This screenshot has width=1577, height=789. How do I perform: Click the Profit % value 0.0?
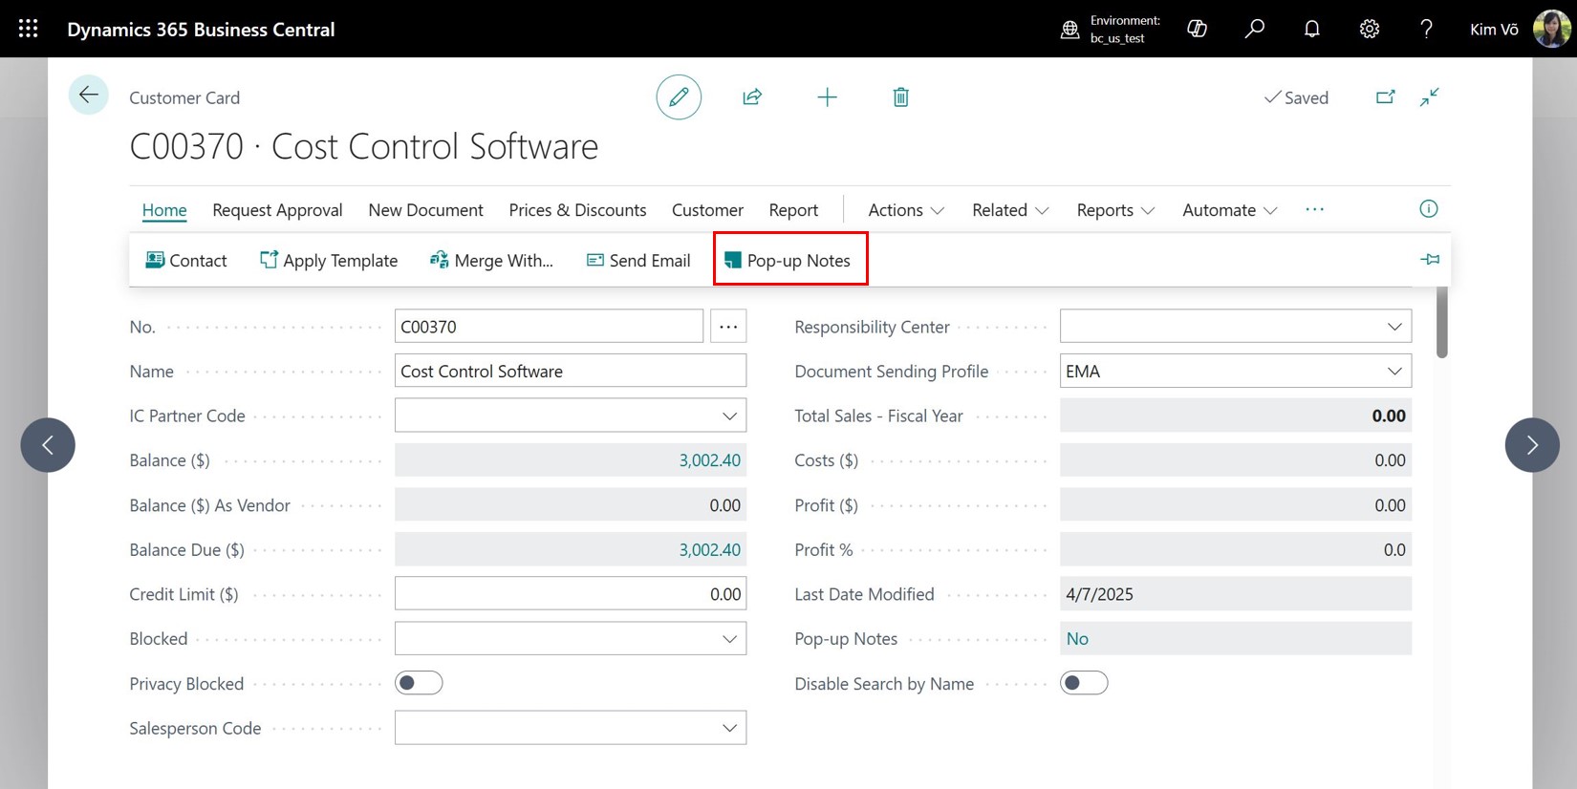1236,550
